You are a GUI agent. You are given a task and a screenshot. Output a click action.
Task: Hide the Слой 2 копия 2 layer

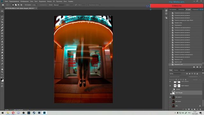click(170, 86)
